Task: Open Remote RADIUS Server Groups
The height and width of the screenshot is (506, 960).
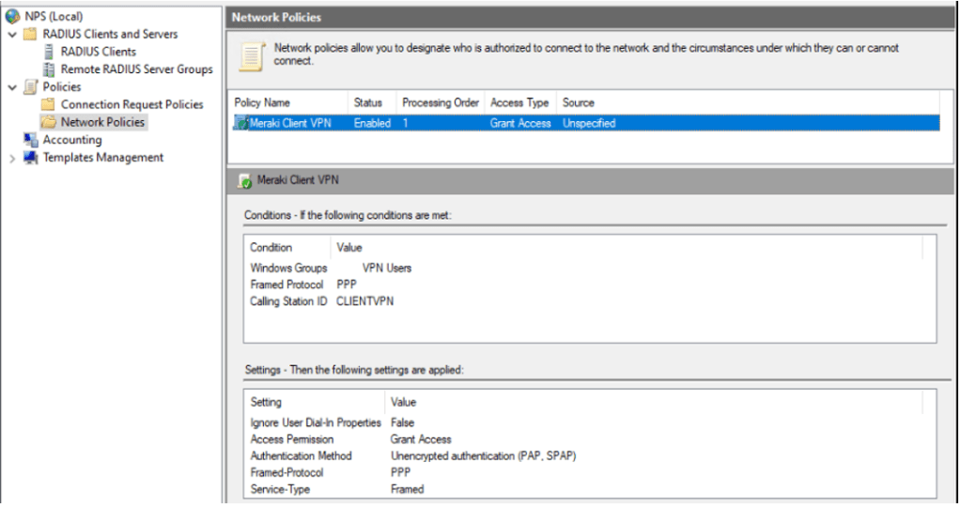Action: (136, 69)
